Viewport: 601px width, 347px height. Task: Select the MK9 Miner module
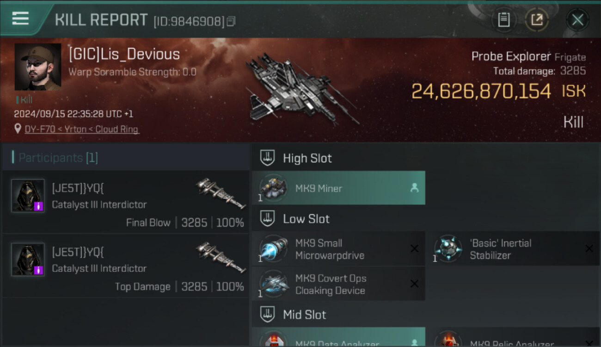[x=338, y=188]
